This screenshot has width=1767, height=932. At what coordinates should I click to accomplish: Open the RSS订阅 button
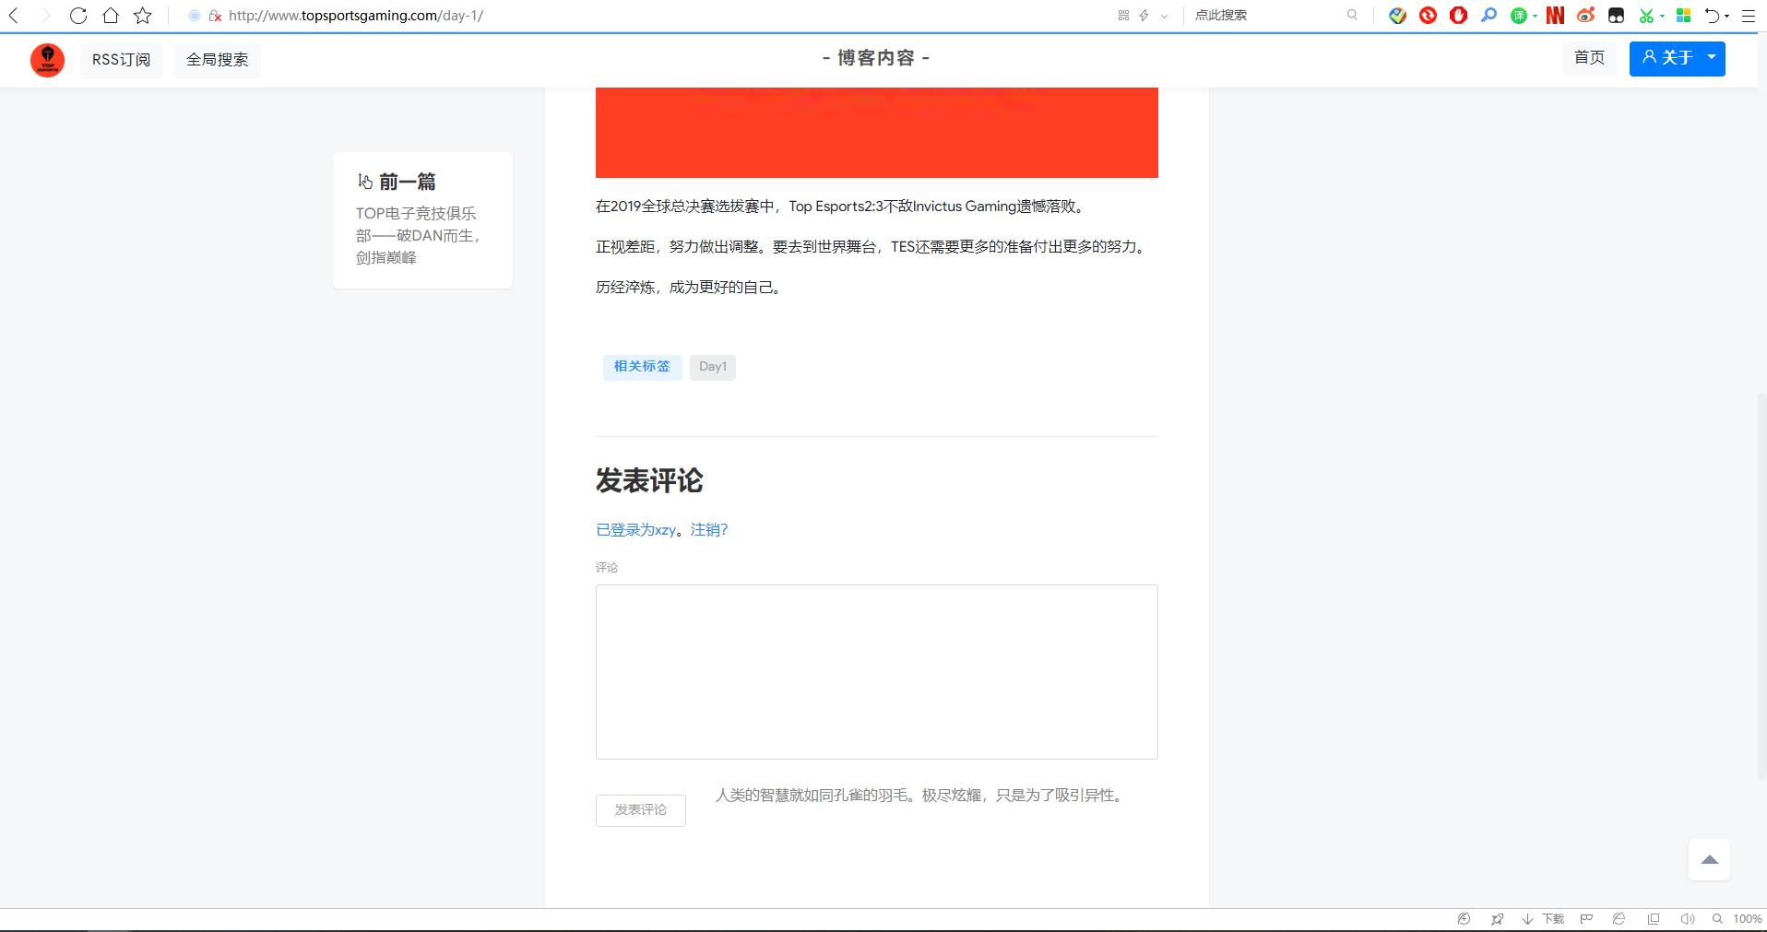122,60
